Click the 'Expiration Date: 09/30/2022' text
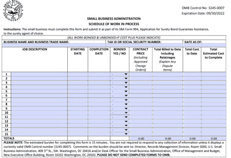This screenshot has height=158, width=231. [x=203, y=13]
